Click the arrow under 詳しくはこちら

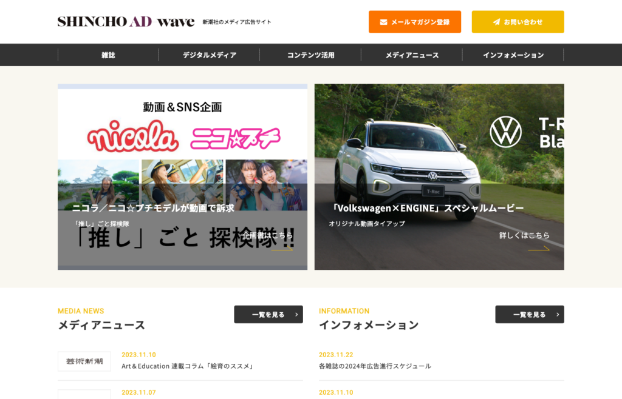[x=539, y=249]
